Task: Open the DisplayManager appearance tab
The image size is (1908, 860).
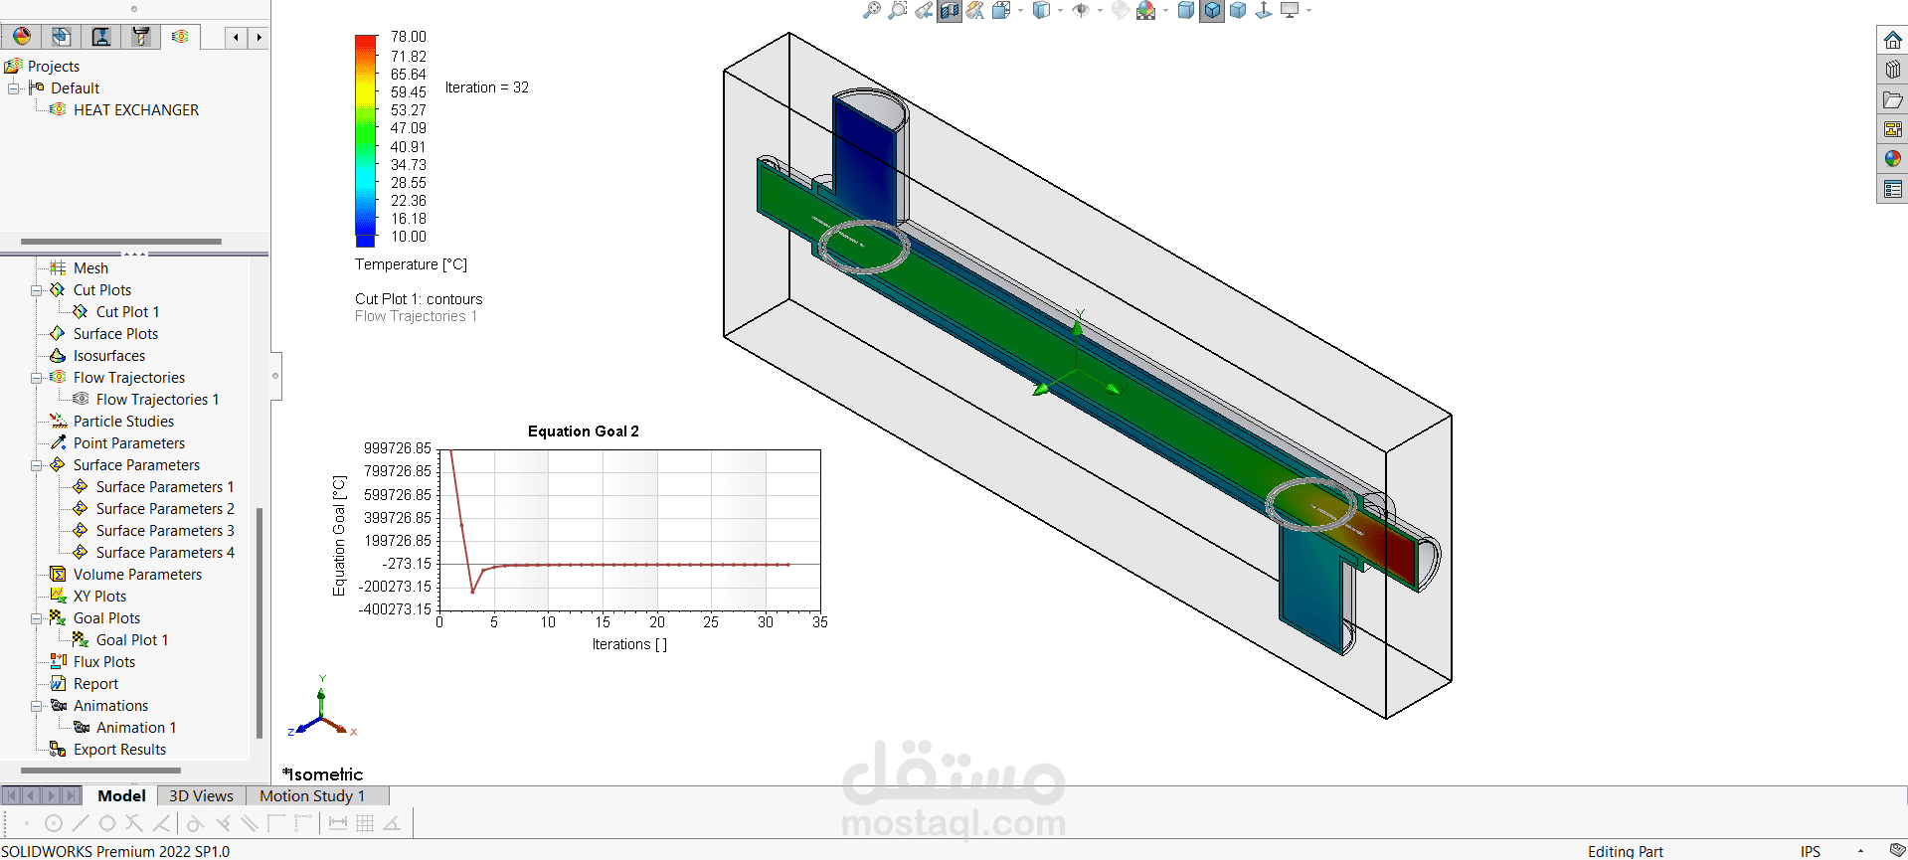Action: pos(22,37)
